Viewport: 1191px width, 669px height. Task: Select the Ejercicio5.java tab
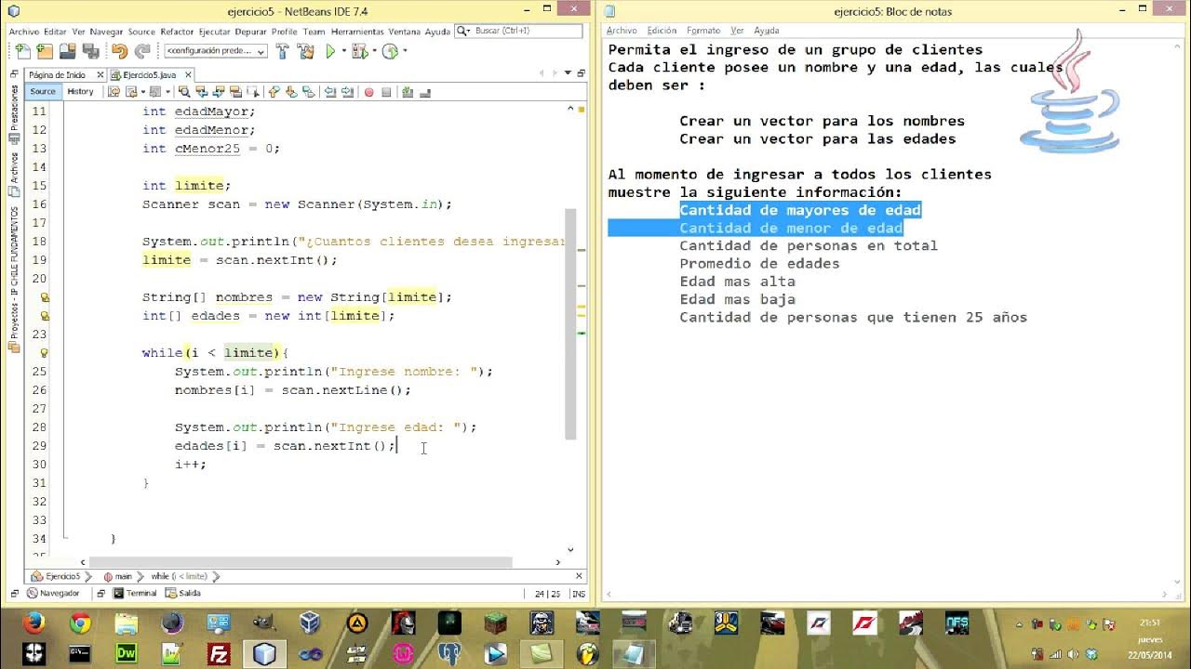click(x=149, y=74)
